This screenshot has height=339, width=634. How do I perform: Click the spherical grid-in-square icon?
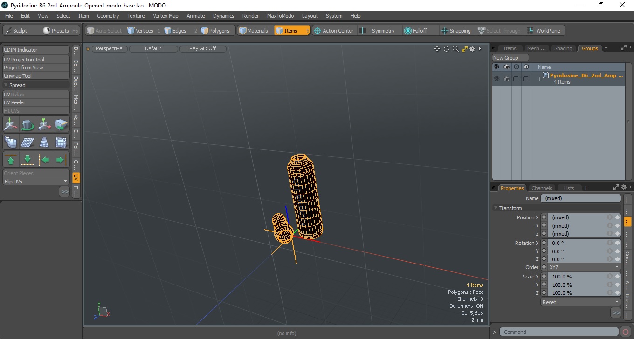click(61, 142)
